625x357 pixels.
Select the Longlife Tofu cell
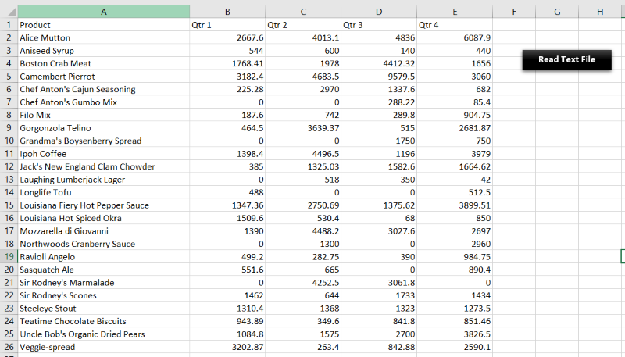(104, 192)
